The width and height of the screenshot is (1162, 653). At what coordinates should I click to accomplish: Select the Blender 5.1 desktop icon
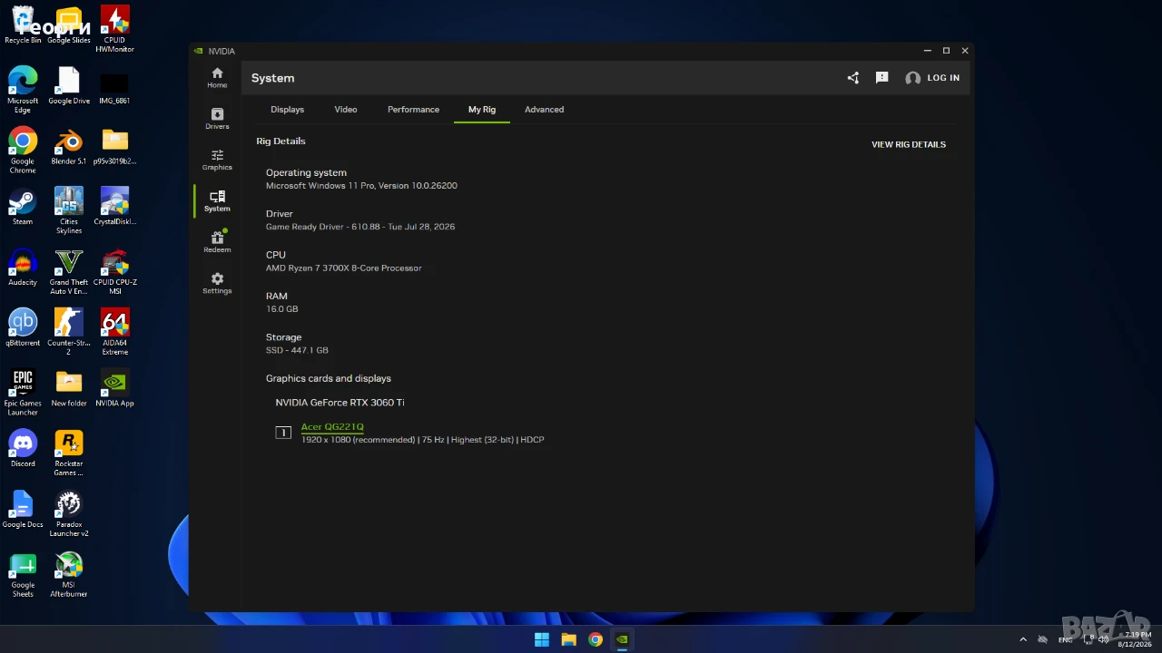[69, 147]
